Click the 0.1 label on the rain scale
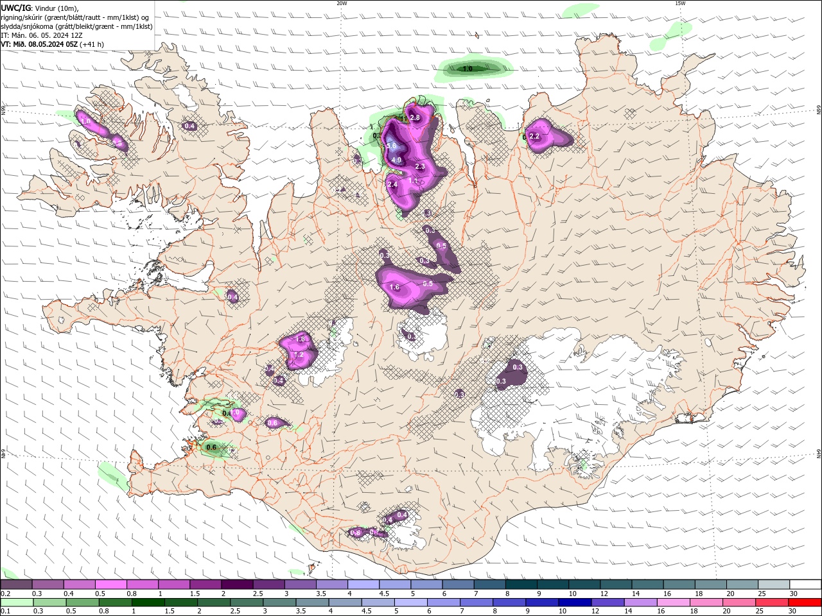Image resolution: width=822 pixels, height=616 pixels. pyautogui.click(x=6, y=612)
